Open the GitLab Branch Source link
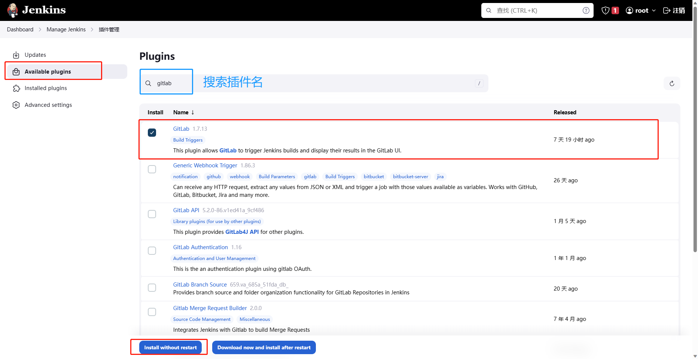Screen dimensions: 698x359 point(200,285)
